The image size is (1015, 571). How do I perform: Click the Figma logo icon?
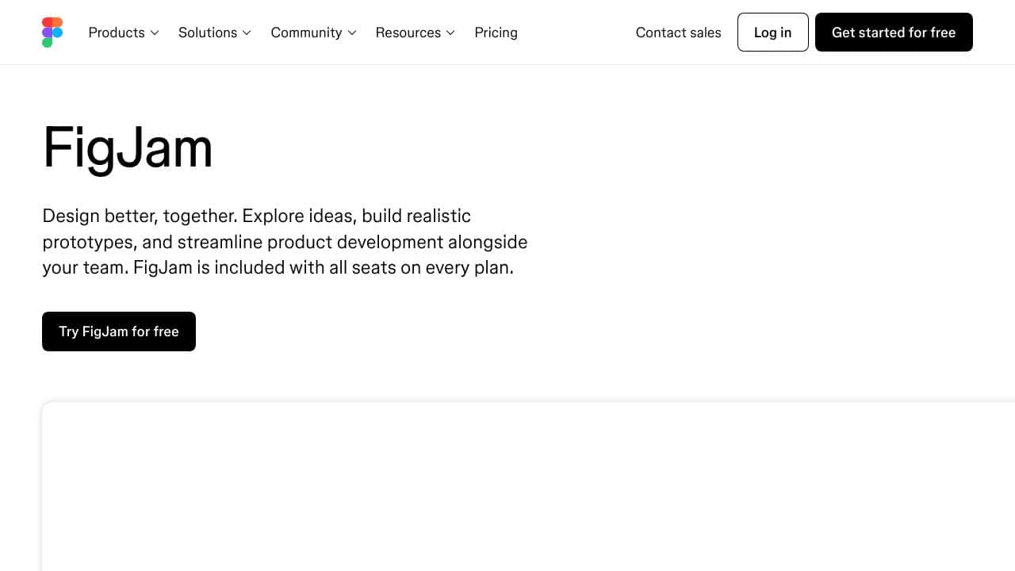(x=52, y=33)
